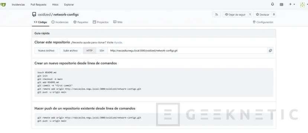308x133 pixels.
Task: Click the Subir archivo button
Action: click(x=71, y=51)
